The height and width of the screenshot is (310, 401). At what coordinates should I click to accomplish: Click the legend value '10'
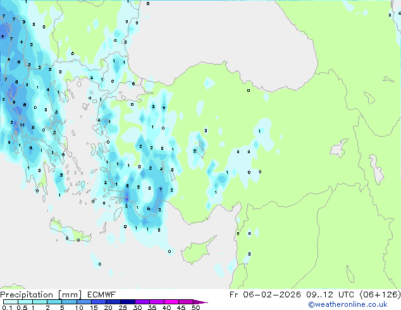[79, 307]
